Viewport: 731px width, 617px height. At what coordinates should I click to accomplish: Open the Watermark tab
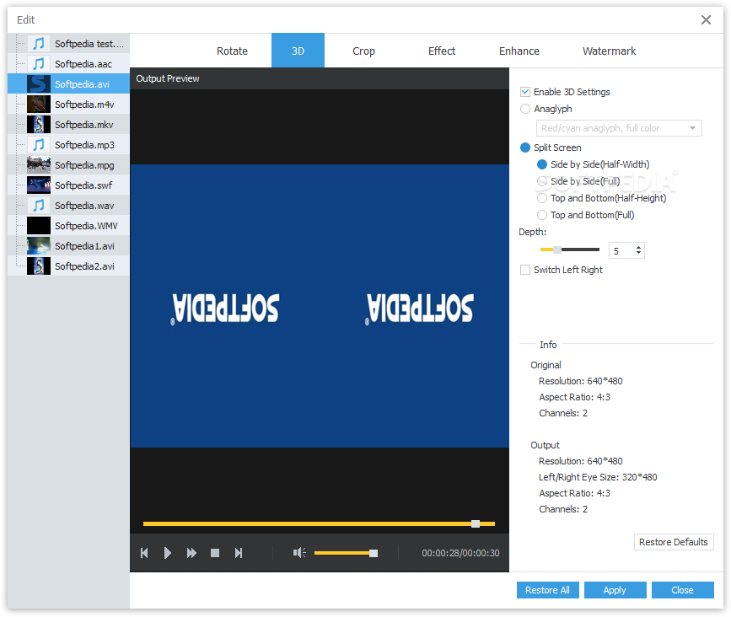point(609,51)
